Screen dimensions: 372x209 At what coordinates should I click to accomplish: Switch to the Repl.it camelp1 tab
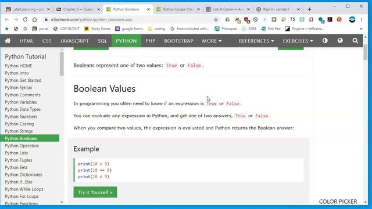[278, 9]
